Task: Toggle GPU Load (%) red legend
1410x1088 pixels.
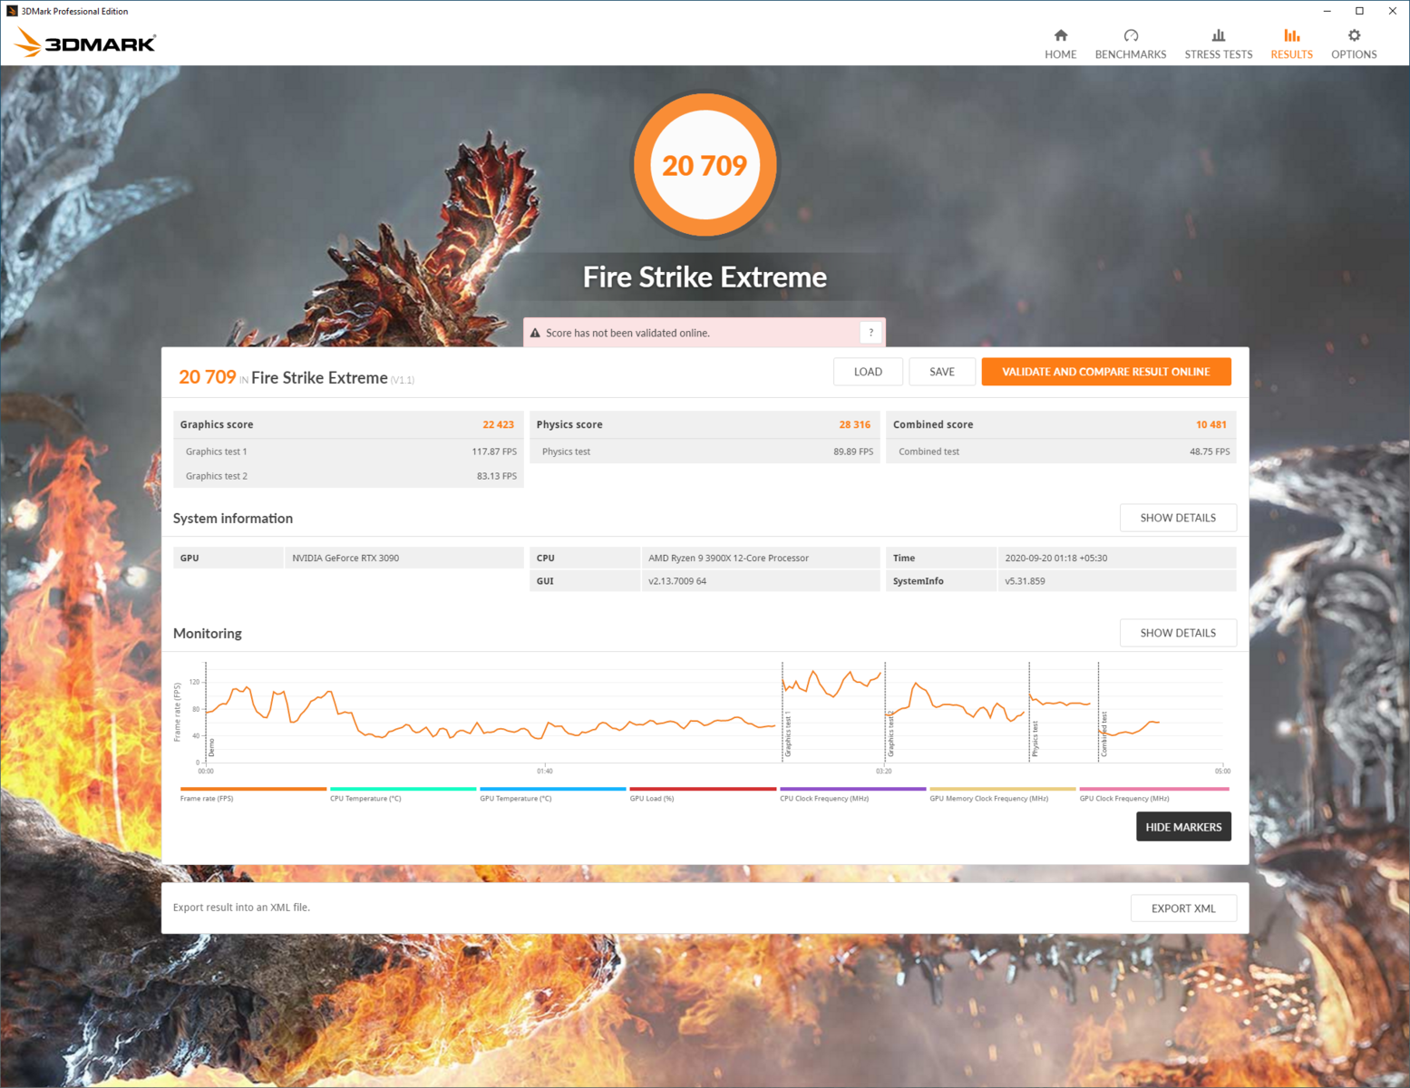Action: (703, 789)
